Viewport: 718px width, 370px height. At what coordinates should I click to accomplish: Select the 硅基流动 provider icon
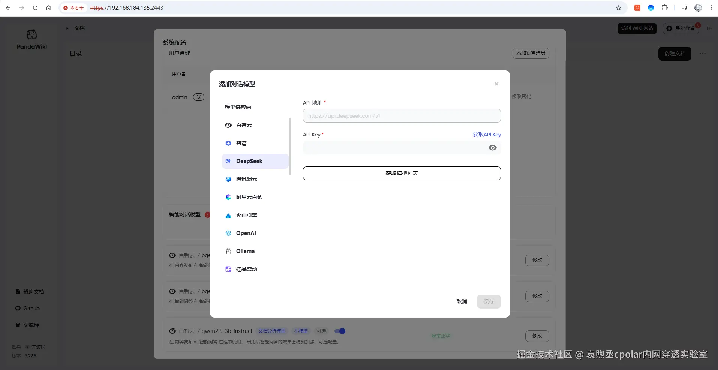(228, 269)
